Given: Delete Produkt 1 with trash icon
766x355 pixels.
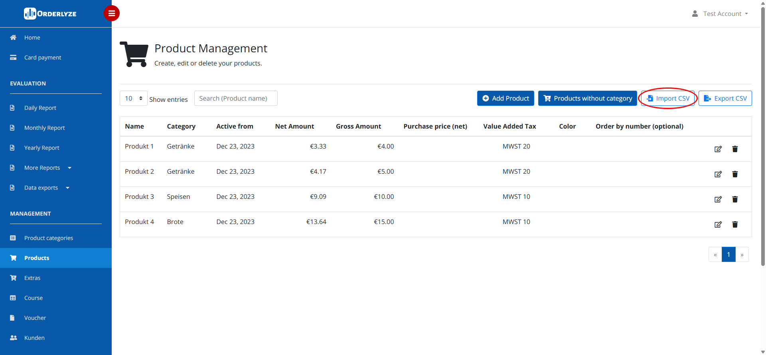Looking at the screenshot, I should (x=735, y=149).
